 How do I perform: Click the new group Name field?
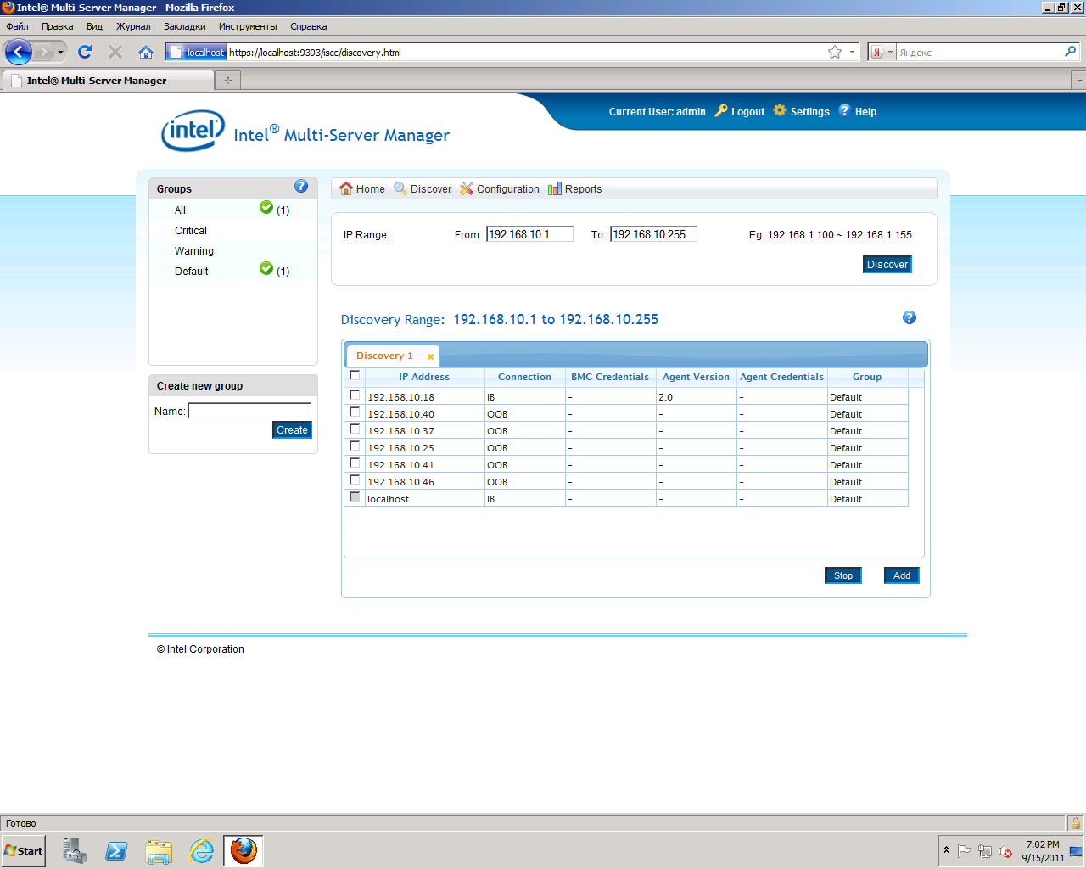tap(249, 411)
